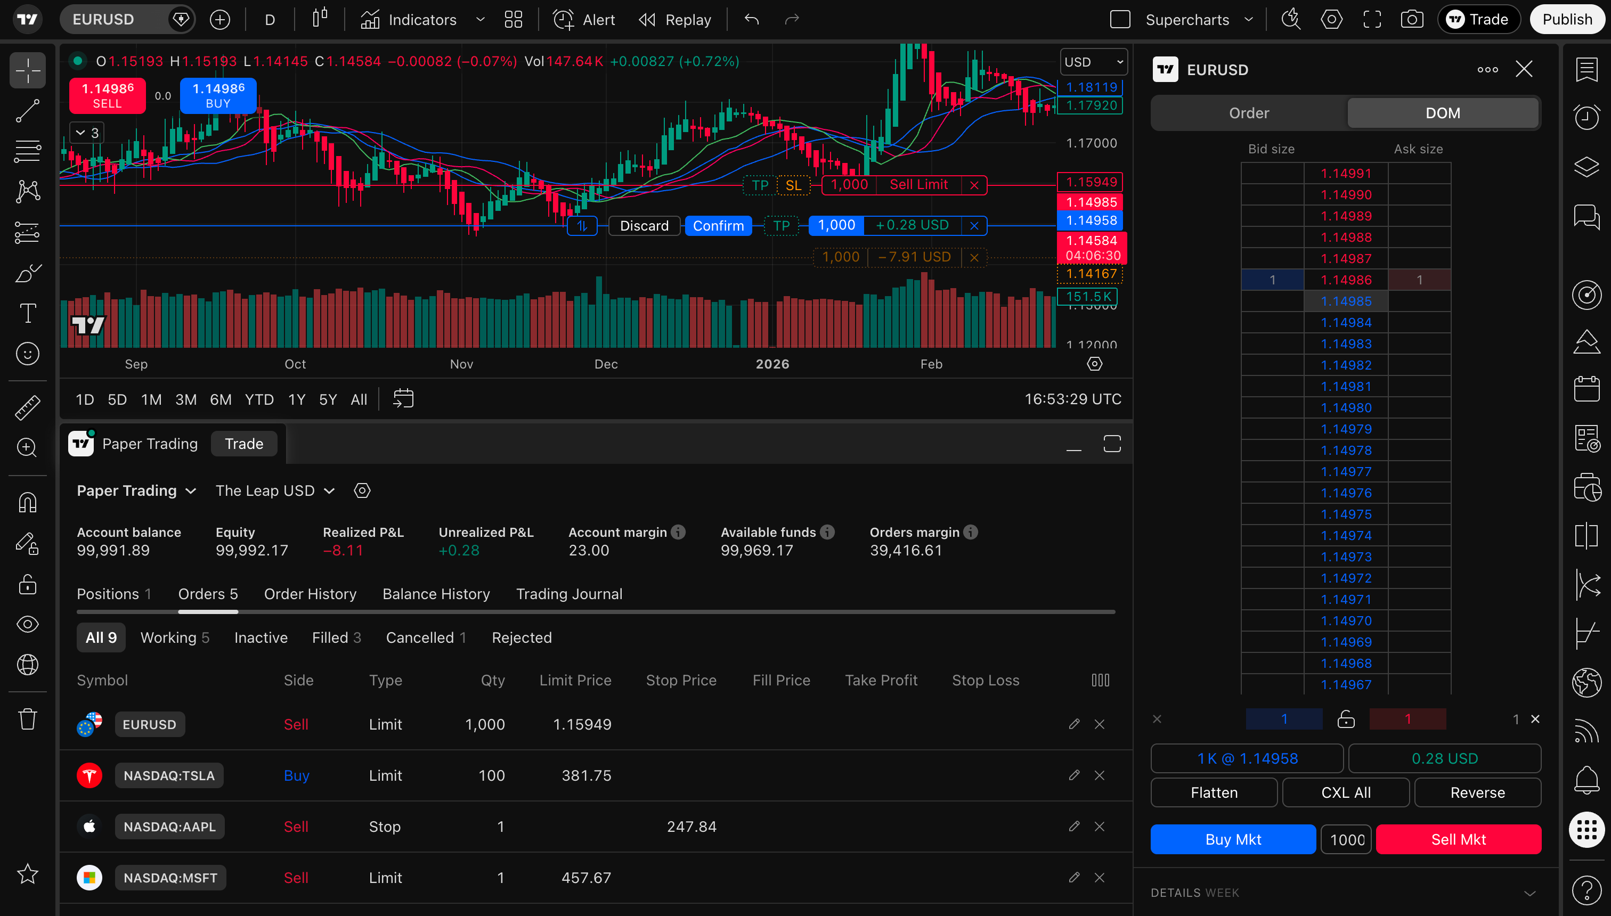Toggle dark theme checkbox near Supercharts
The image size is (1611, 916).
(1119, 20)
